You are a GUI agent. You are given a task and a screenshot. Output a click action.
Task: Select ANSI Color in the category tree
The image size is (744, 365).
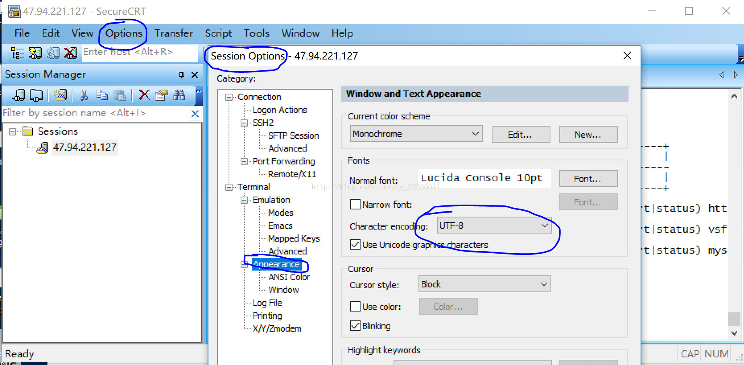pos(289,277)
